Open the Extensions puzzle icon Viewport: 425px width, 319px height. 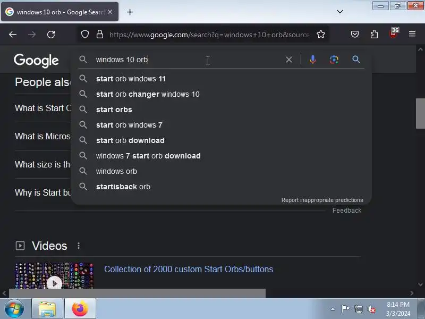click(374, 34)
